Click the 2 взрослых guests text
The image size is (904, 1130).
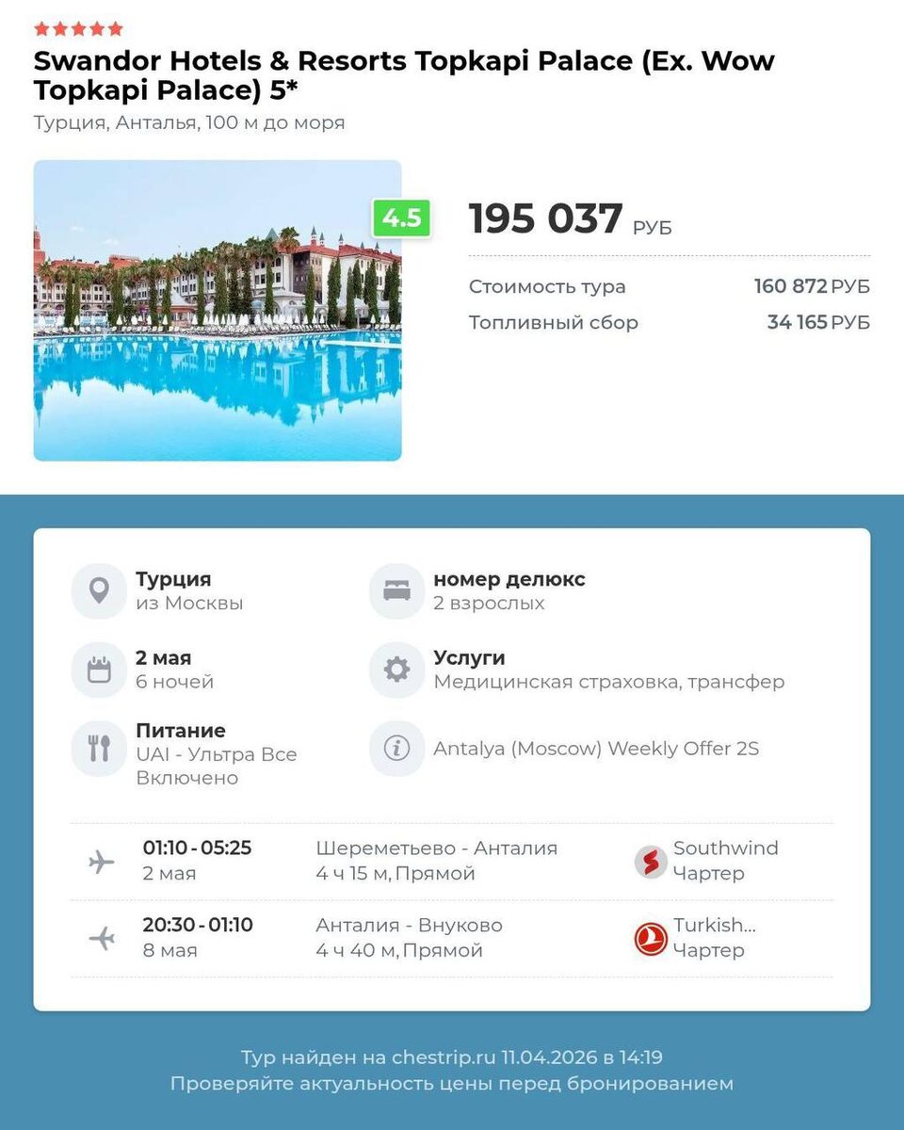click(x=489, y=604)
